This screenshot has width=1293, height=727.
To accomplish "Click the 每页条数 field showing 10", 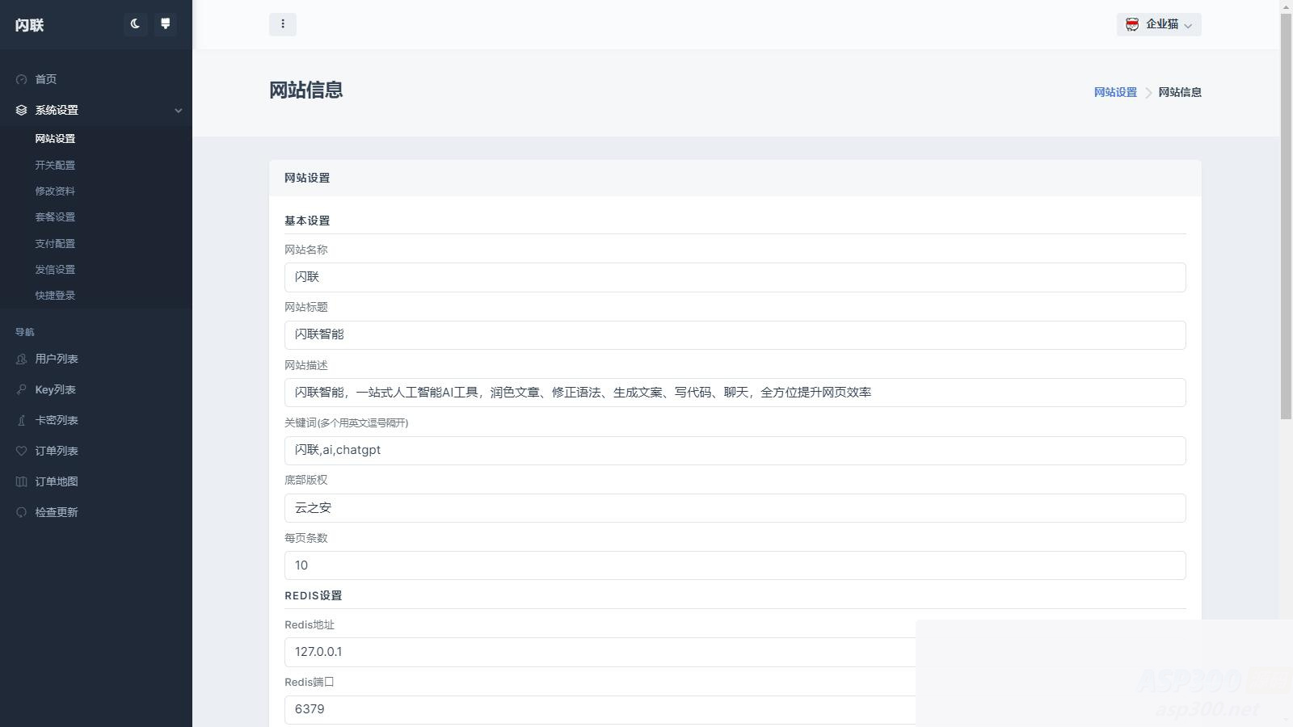I will point(734,565).
